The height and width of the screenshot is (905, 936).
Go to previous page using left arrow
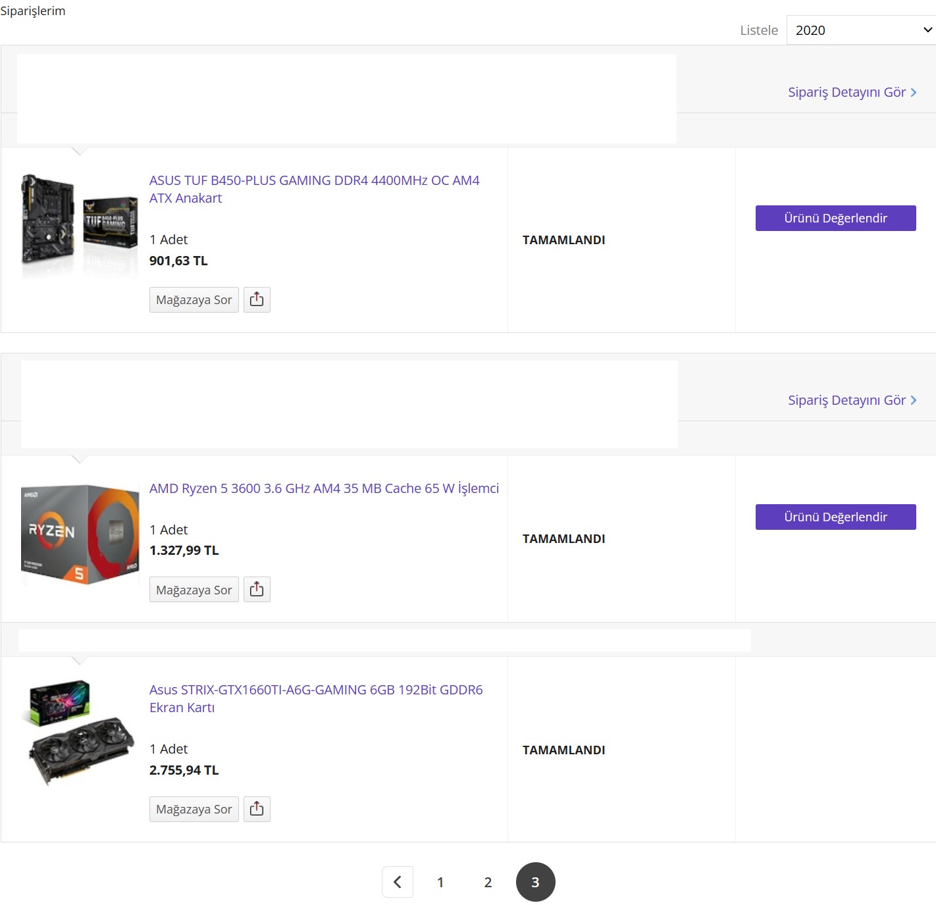(398, 882)
